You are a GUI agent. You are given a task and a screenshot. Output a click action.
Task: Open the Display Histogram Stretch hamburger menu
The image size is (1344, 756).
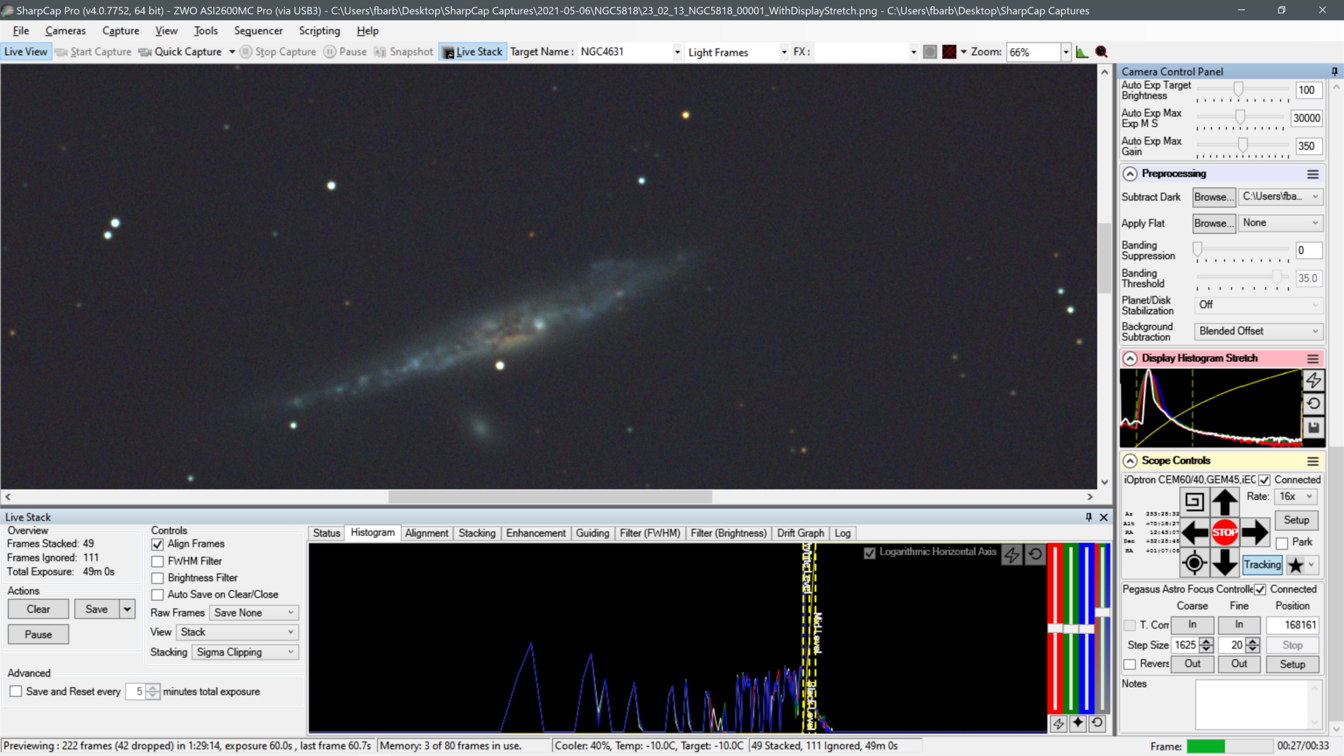click(1313, 359)
